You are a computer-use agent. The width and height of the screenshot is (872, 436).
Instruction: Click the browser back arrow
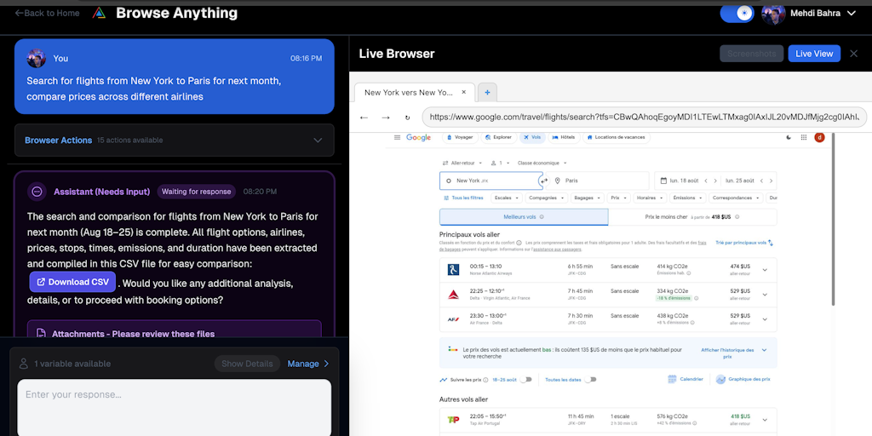tap(364, 118)
